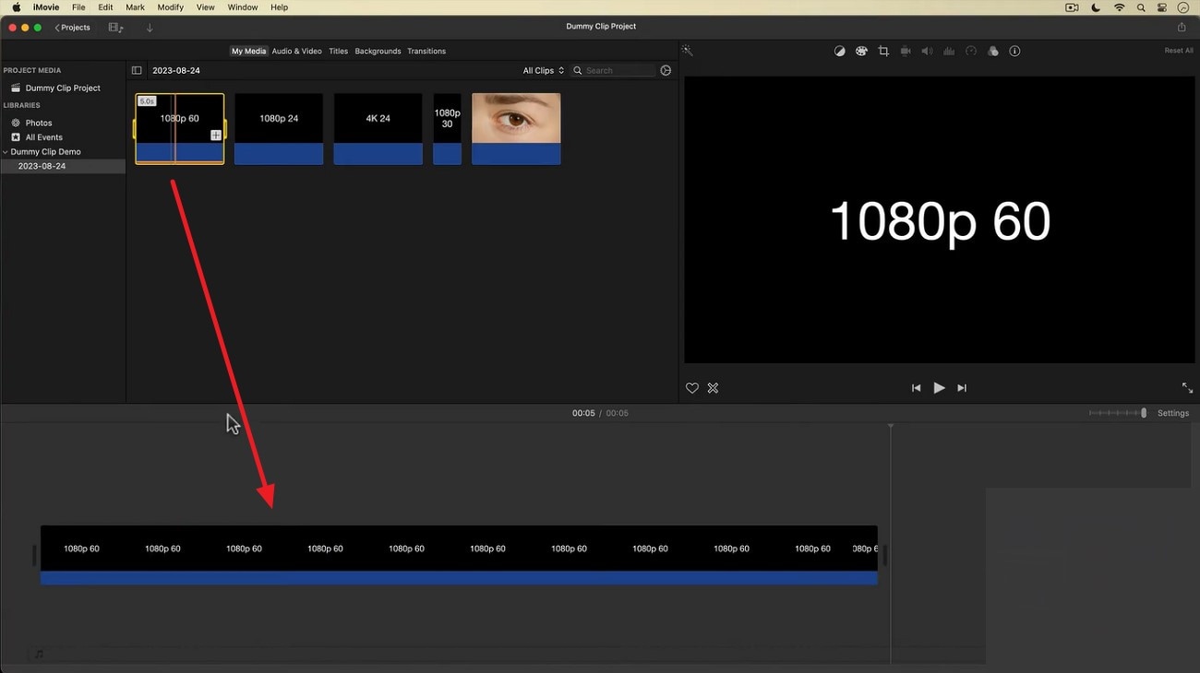The image size is (1200, 673).
Task: Open the Color Correction palette
Action: pyautogui.click(x=861, y=51)
